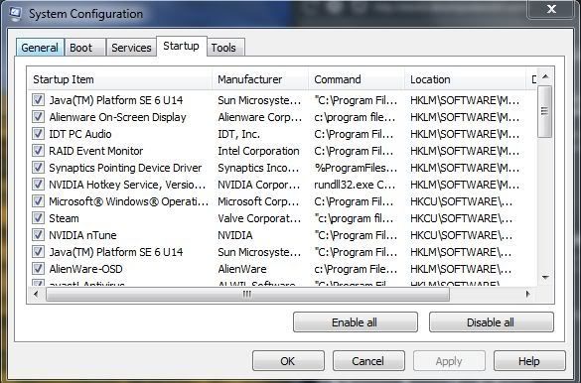Click the Disable all button
The image size is (581, 383).
[491, 322]
